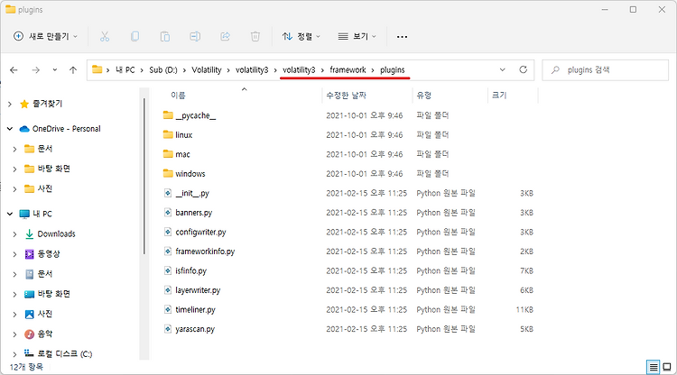
Task: Select 바탕 화면 under OneDrive
Action: pos(53,169)
